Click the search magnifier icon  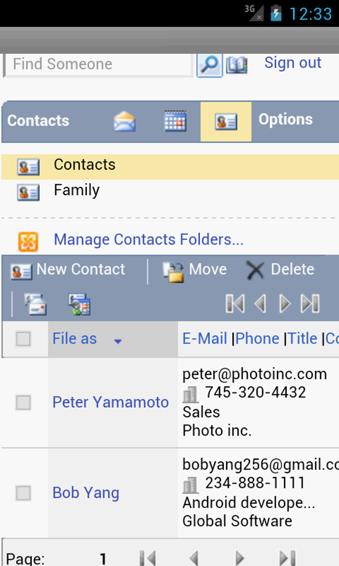pos(209,65)
